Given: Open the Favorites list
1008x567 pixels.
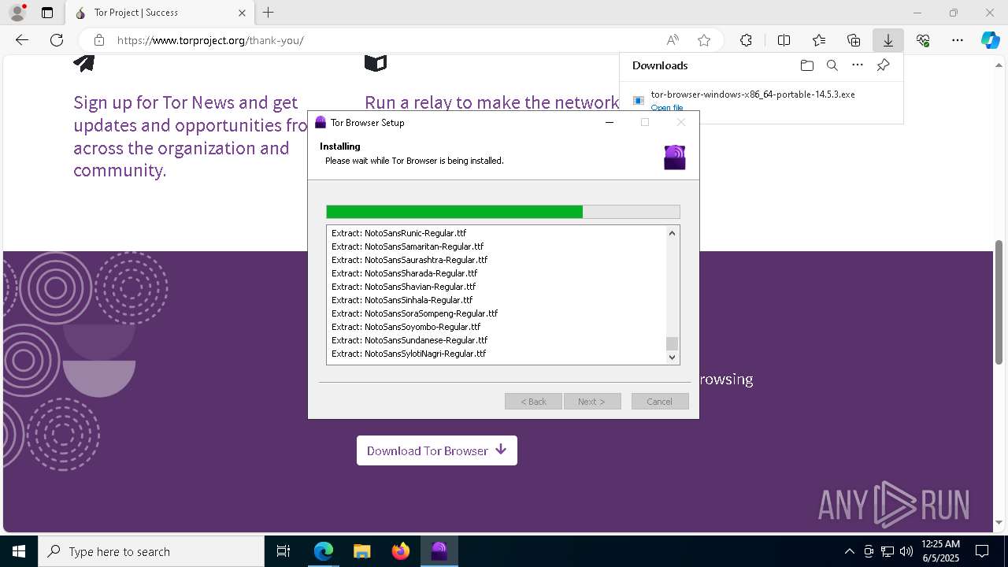Looking at the screenshot, I should 819,40.
